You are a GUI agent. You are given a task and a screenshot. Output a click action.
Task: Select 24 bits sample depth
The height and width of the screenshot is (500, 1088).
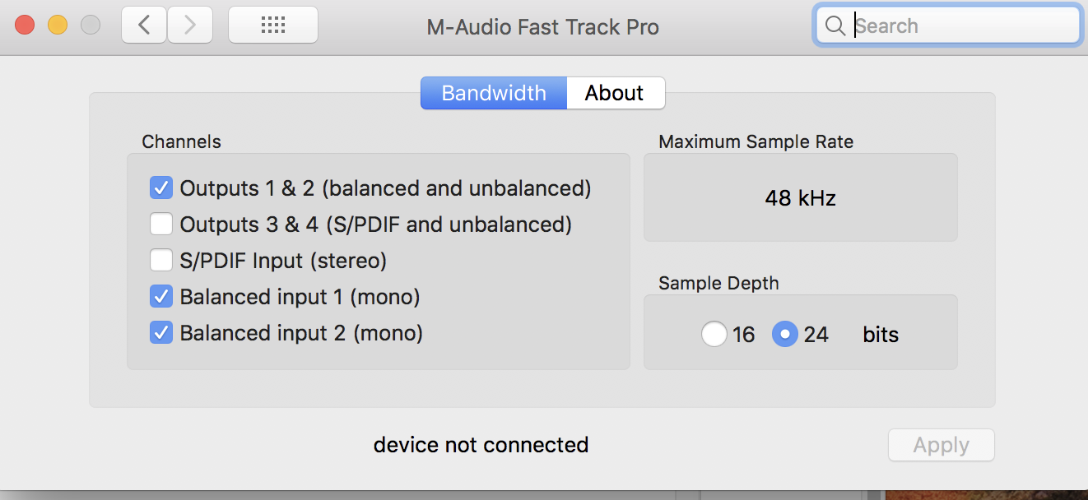(x=785, y=335)
